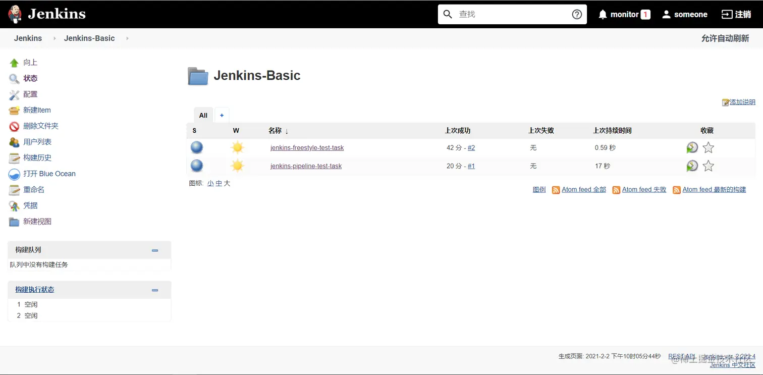Screen dimensions: 763x375
Task: Click sunny weather icon for pipeline task
Action: 238,166
